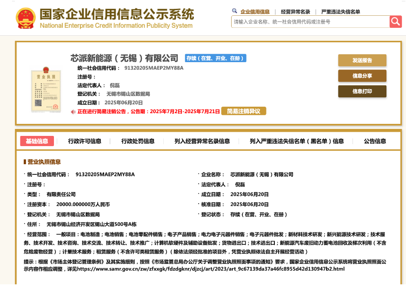Click 无锡市锡山区数据局 in the header card
This screenshot has width=406, height=295.
coord(128,94)
